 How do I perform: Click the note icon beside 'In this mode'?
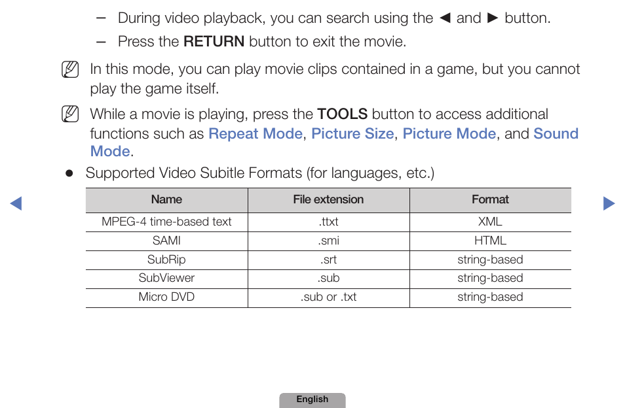click(70, 69)
